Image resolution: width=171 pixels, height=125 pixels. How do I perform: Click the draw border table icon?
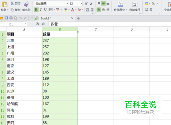point(58,10)
